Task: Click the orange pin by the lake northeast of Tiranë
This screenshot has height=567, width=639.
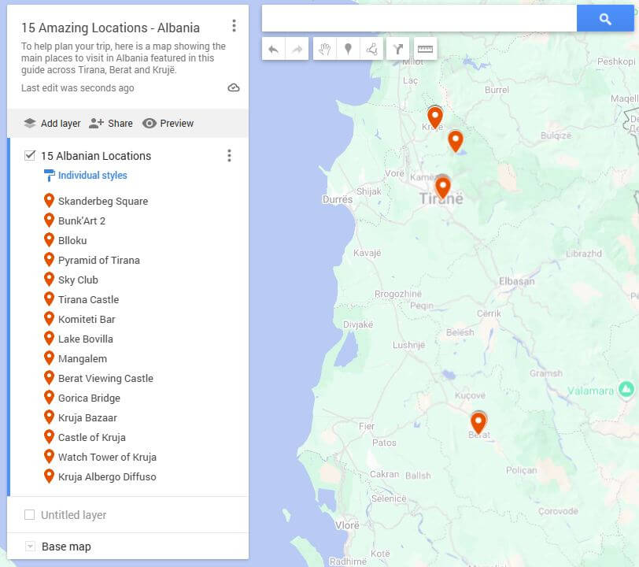Action: click(455, 140)
